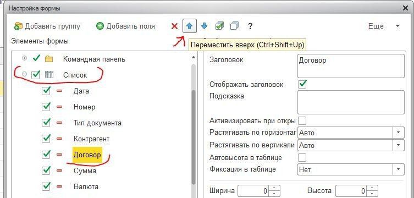This screenshot has width=414, height=198.
Task: Click the check all elements icon
Action: click(x=219, y=26)
